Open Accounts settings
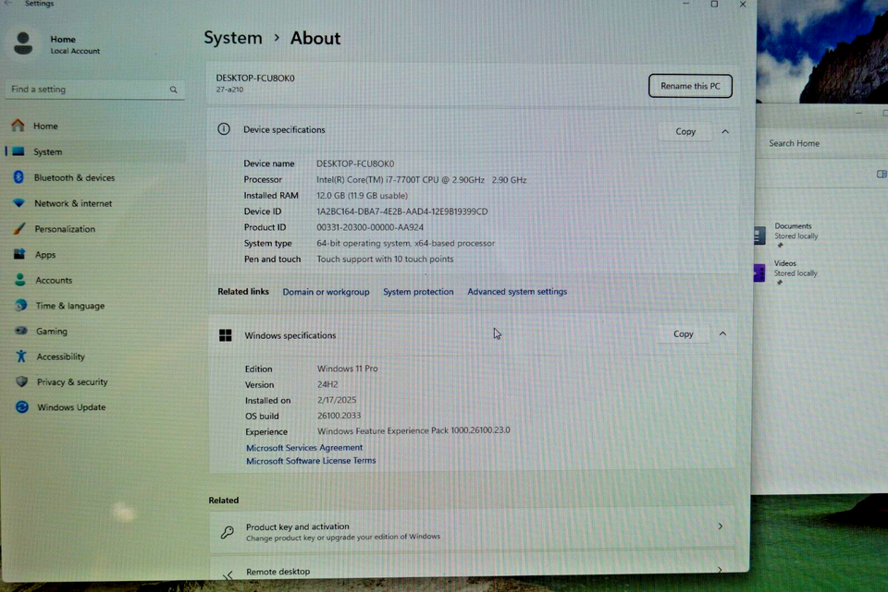Image resolution: width=888 pixels, height=592 pixels. pyautogui.click(x=53, y=280)
